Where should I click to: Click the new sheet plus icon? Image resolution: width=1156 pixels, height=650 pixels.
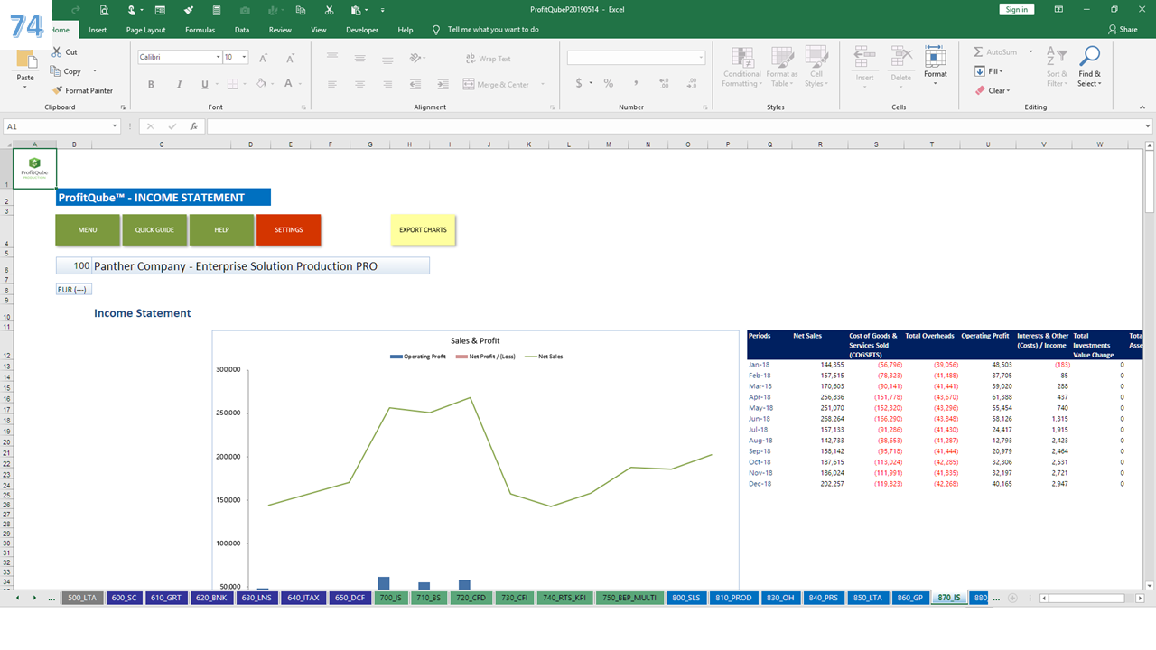tap(1012, 598)
